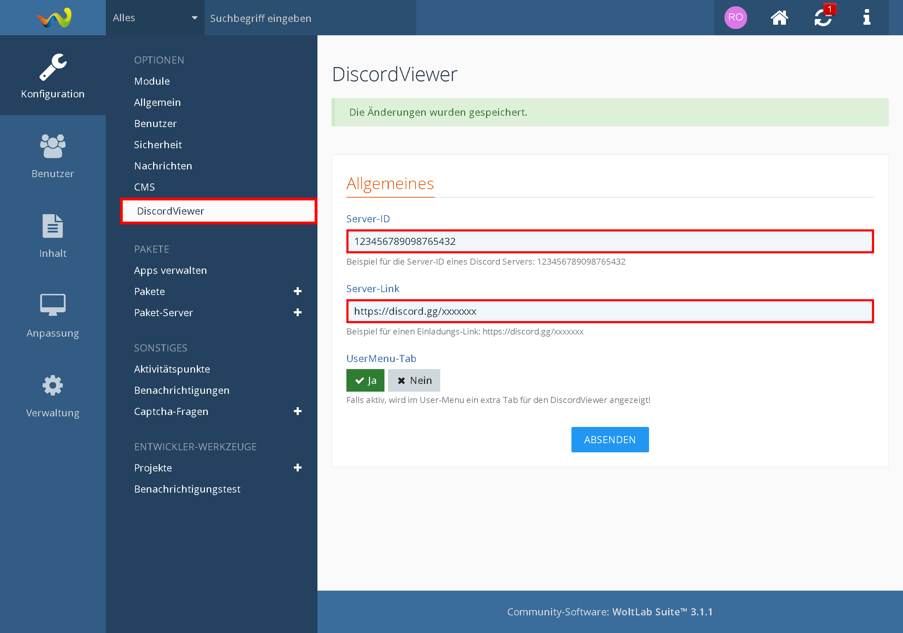
Task: Click the plus icon next to Captcha-Fragen
Action: 298,411
